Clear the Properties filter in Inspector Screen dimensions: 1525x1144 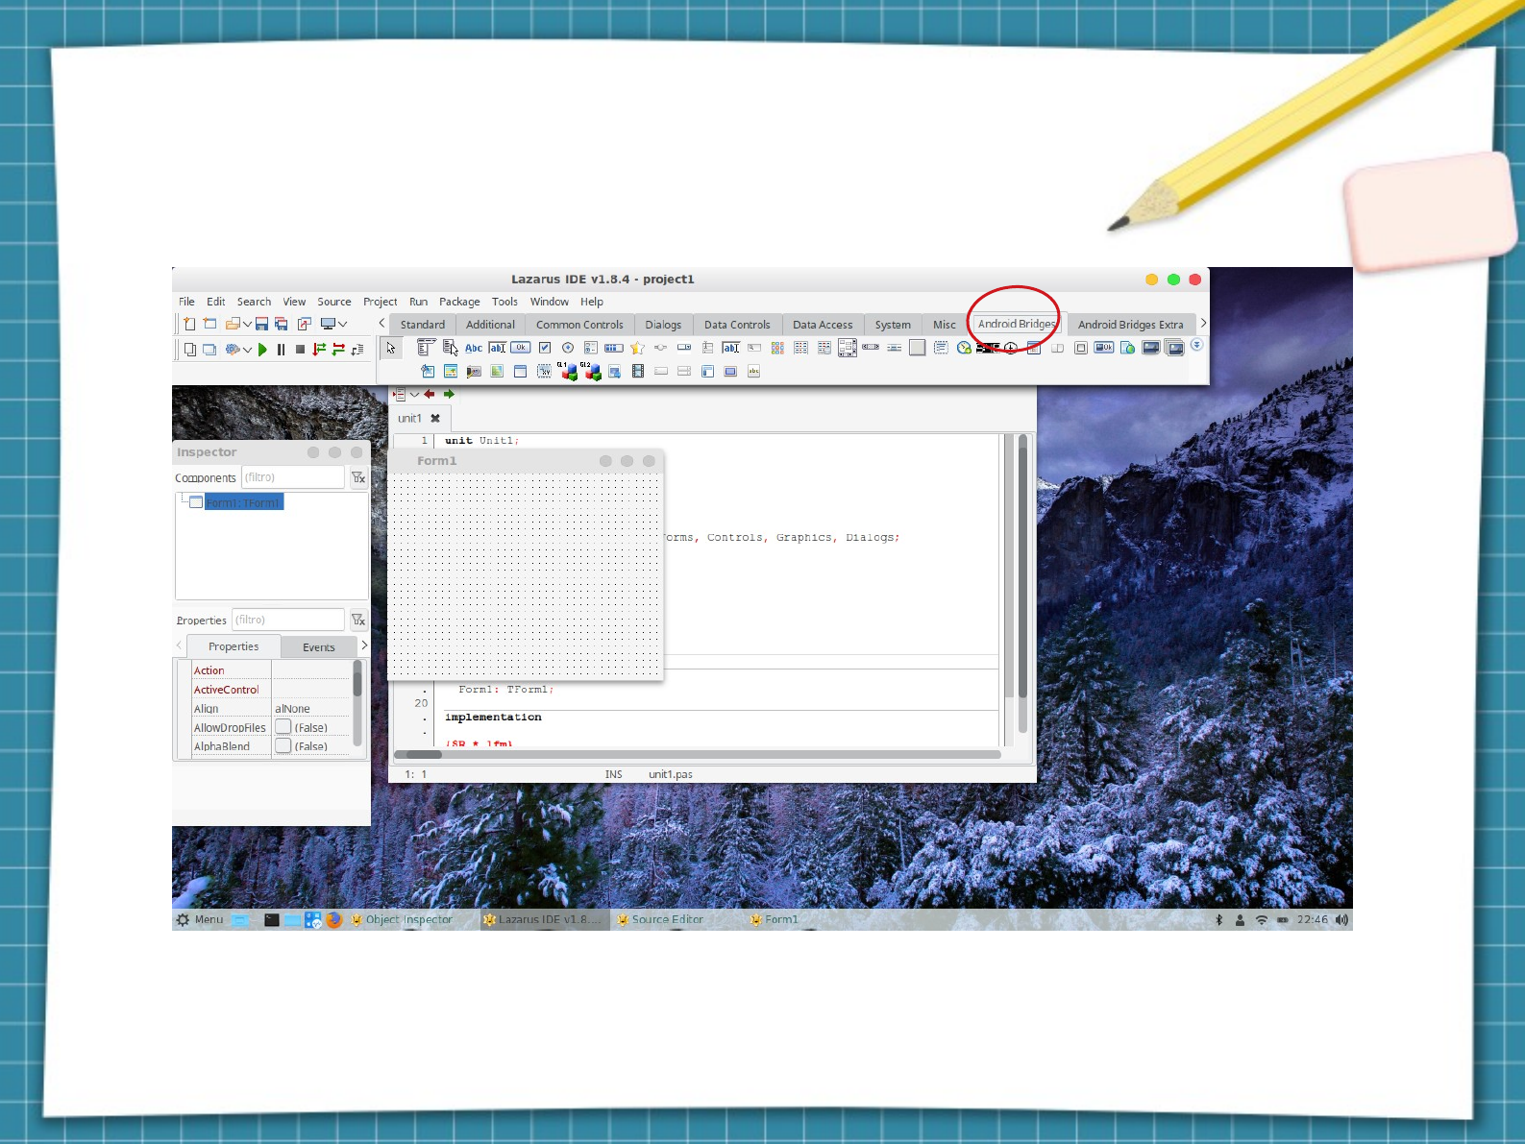pyautogui.click(x=358, y=620)
